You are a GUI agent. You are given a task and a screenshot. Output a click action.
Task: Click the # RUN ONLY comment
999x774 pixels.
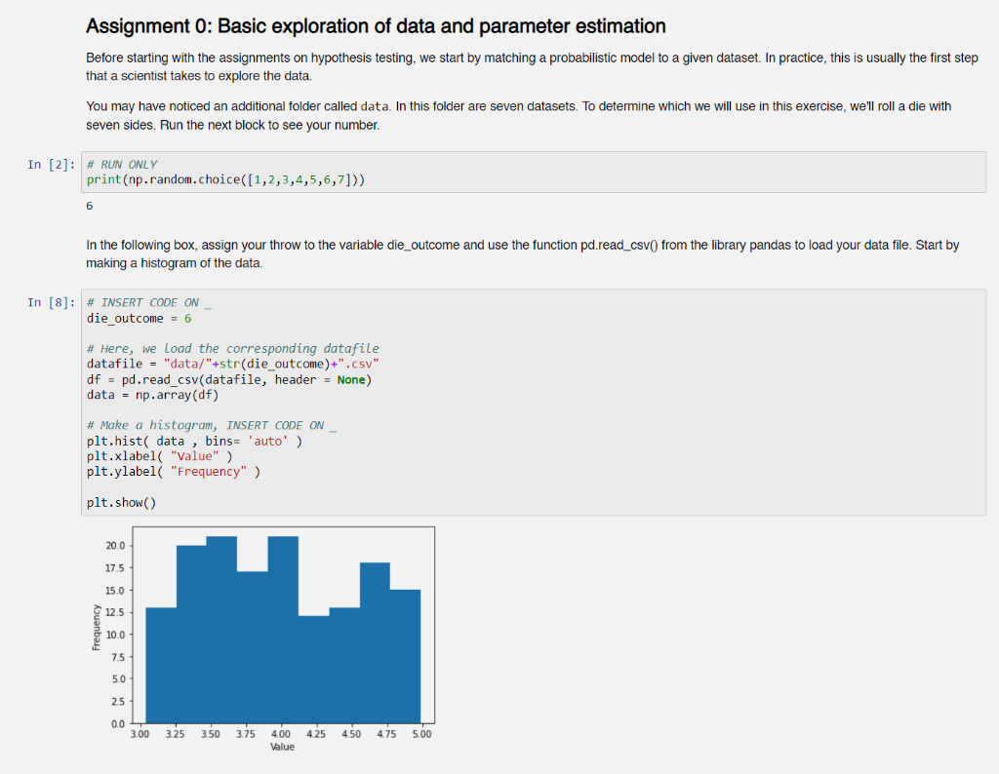(x=122, y=164)
